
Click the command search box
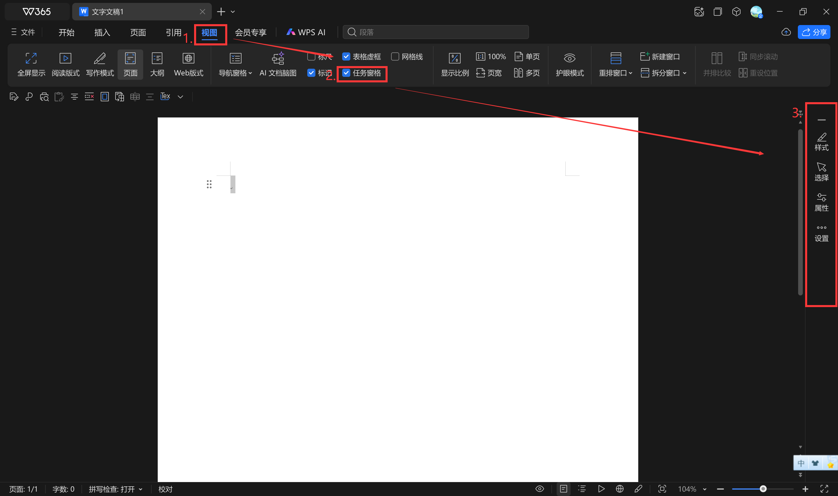[436, 32]
